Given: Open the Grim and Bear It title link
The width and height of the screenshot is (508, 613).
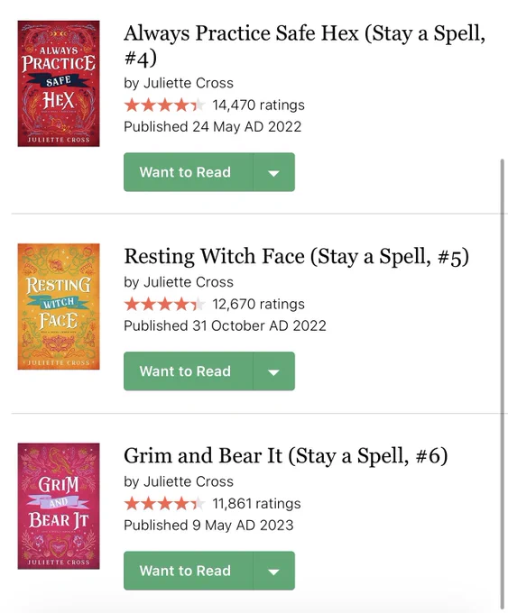Looking at the screenshot, I should point(286,456).
